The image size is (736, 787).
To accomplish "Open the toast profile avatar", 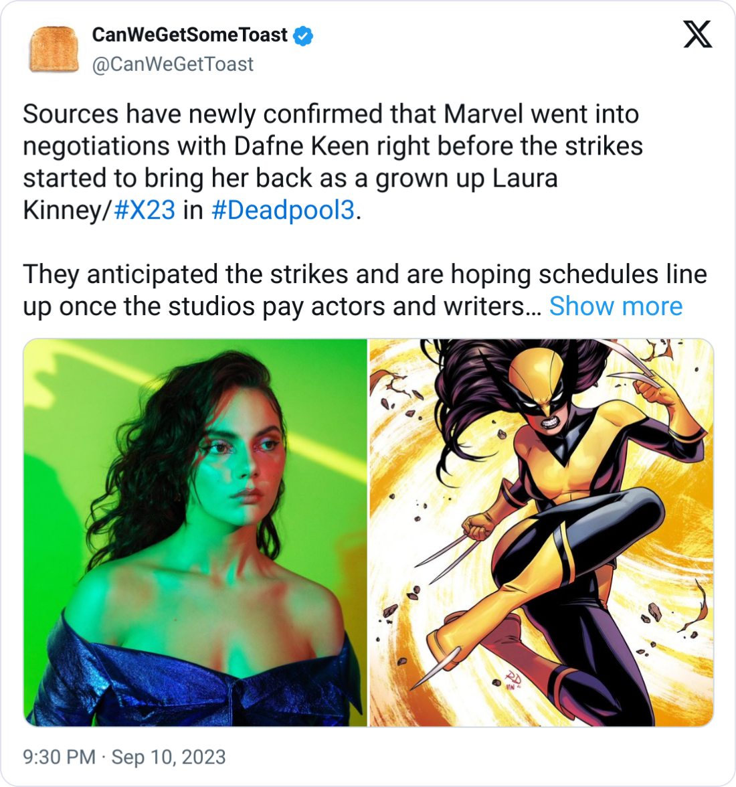I will 54,50.
